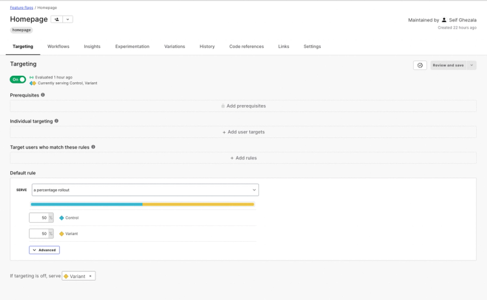Click the Review and save button

(x=448, y=65)
